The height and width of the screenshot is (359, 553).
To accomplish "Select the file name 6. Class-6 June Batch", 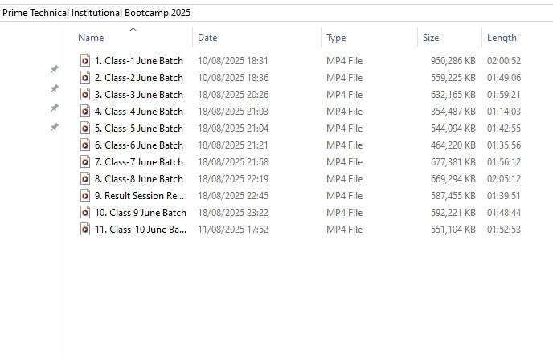I will 138,145.
